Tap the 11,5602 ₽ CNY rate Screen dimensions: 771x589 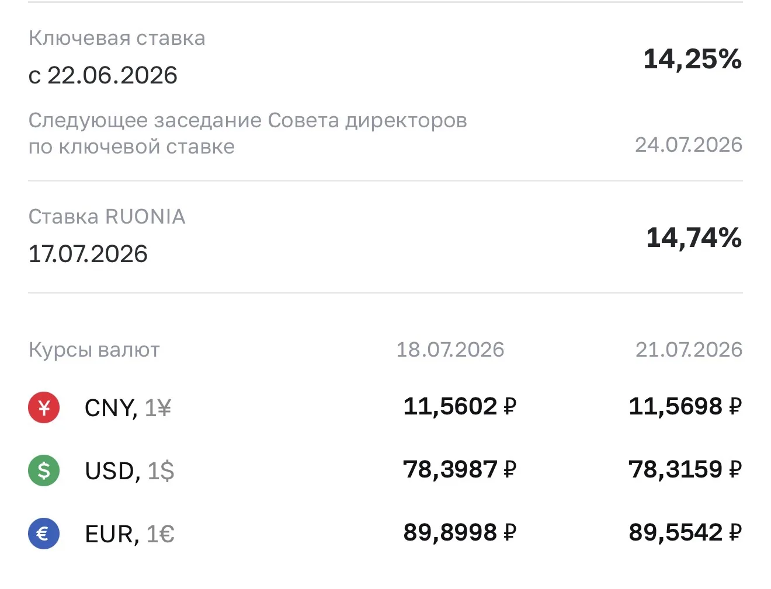coord(460,406)
